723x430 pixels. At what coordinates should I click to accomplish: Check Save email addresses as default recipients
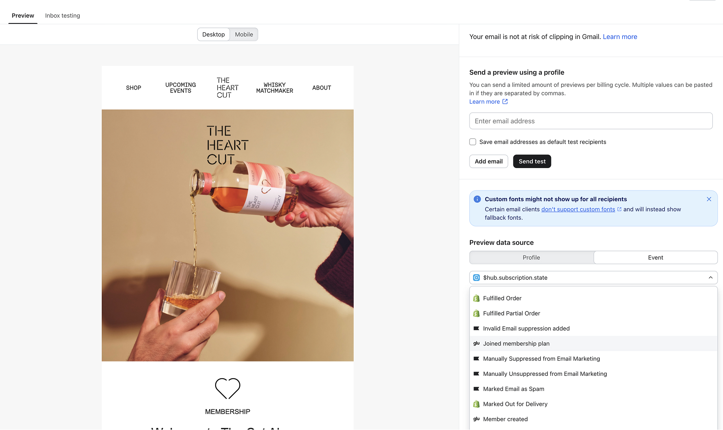(x=473, y=142)
